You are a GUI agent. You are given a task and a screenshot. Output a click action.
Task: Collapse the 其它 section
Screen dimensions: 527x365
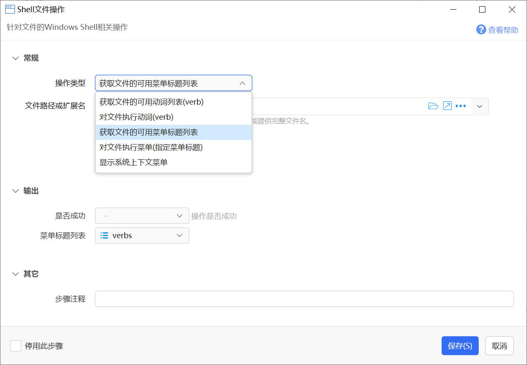pos(16,274)
